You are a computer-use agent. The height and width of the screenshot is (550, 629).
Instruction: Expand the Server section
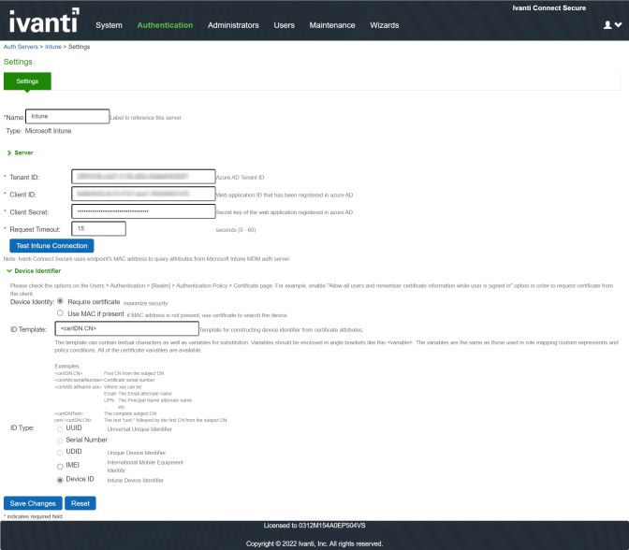tap(20, 152)
